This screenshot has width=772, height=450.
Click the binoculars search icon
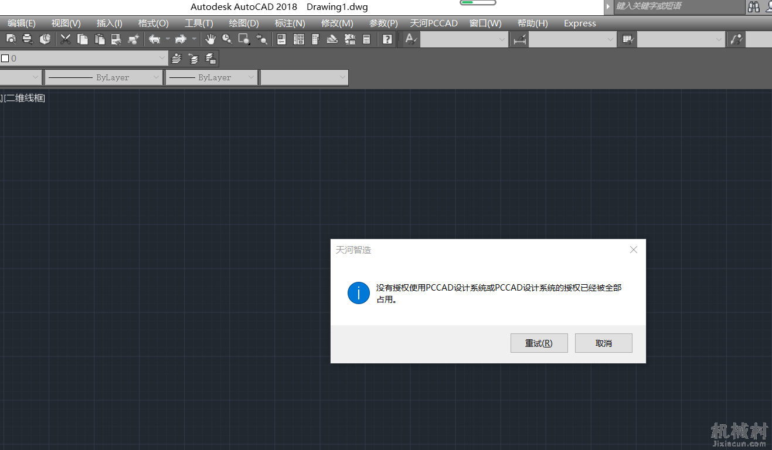pyautogui.click(x=754, y=6)
